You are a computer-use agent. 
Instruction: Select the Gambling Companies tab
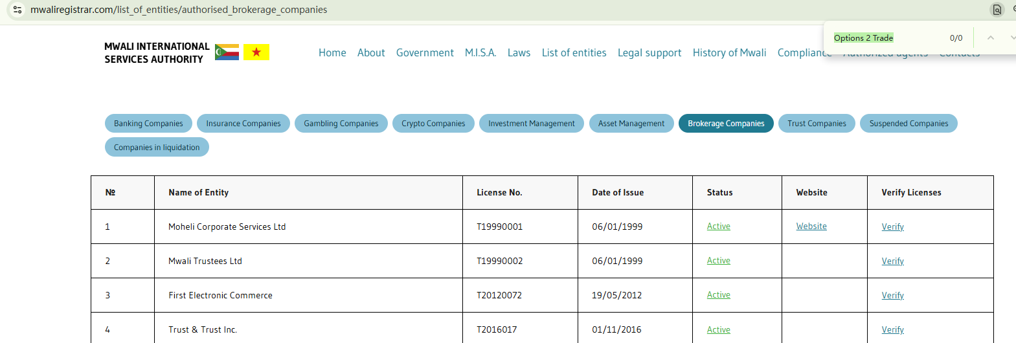click(341, 124)
